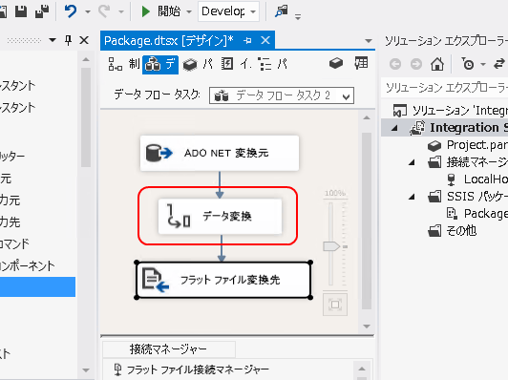Select the Package.dtsx [デザイン] tab
This screenshot has height=380, width=508.
click(169, 40)
